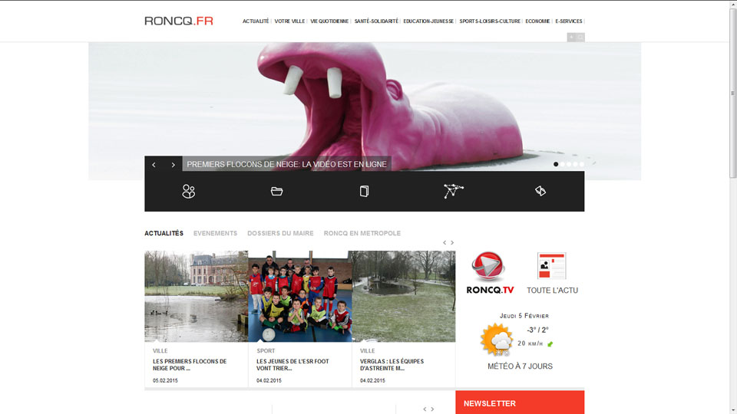Open article 'Verglas : les équipes d'astreinte'
The width and height of the screenshot is (737, 414).
click(x=392, y=365)
